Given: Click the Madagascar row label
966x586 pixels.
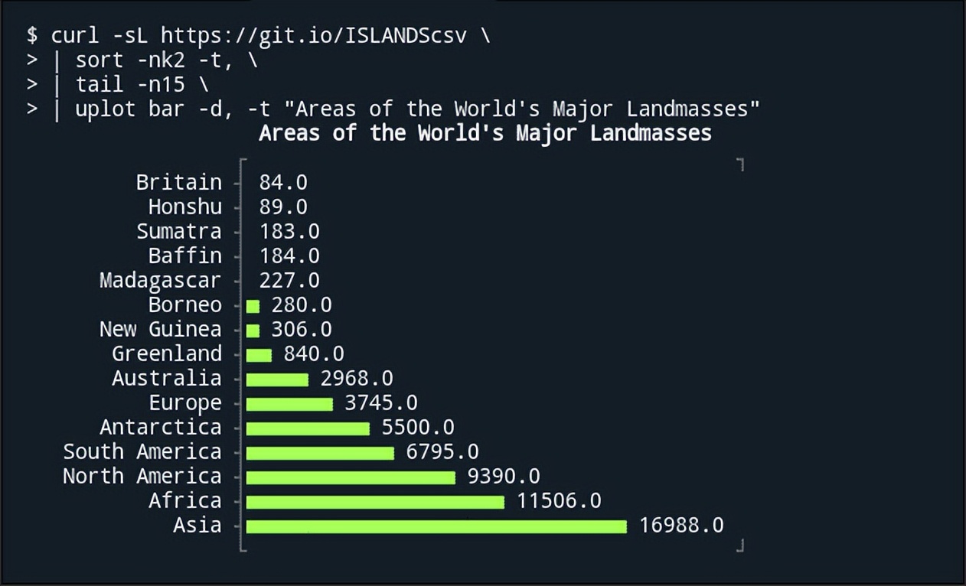Looking at the screenshot, I should click(x=160, y=280).
